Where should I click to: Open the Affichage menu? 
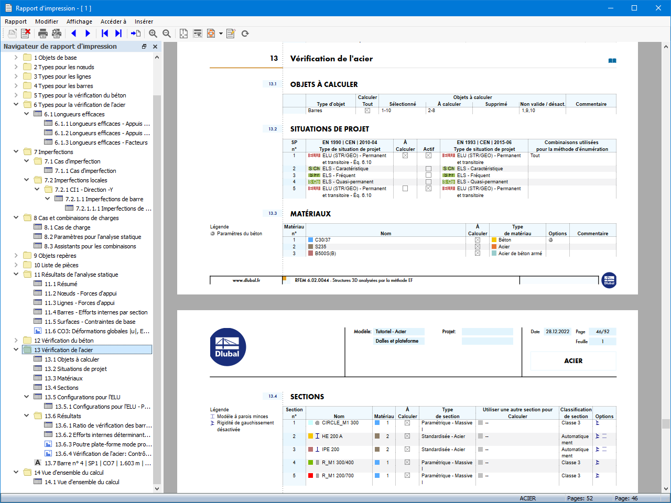[x=79, y=21]
